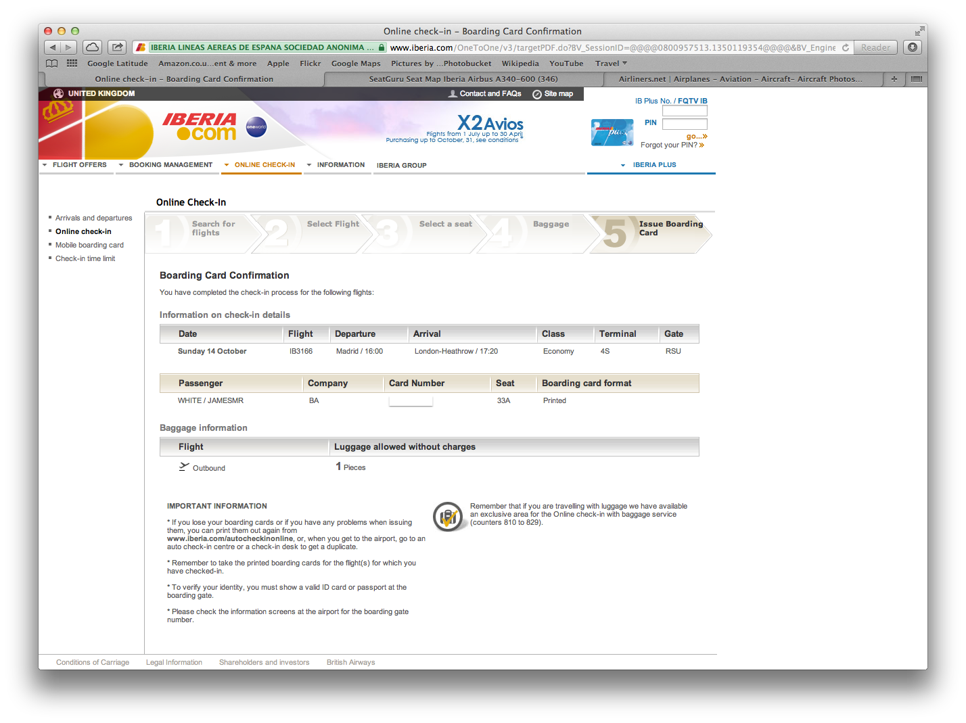This screenshot has width=966, height=723.
Task: Click the Iberia EV certificate badge in the address bar
Action: click(260, 47)
